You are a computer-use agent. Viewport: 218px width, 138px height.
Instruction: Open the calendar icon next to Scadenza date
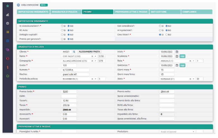click(x=177, y=56)
